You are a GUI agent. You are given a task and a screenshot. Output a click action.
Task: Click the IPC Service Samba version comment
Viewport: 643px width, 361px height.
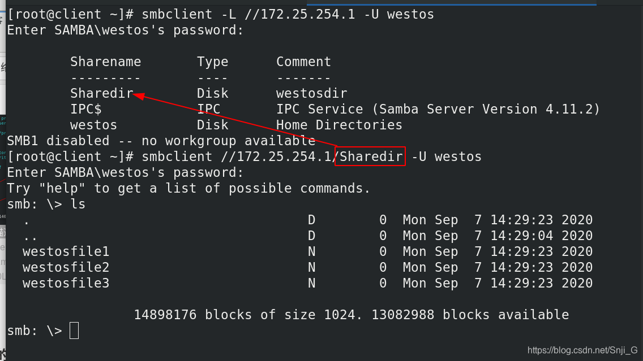[x=438, y=109]
